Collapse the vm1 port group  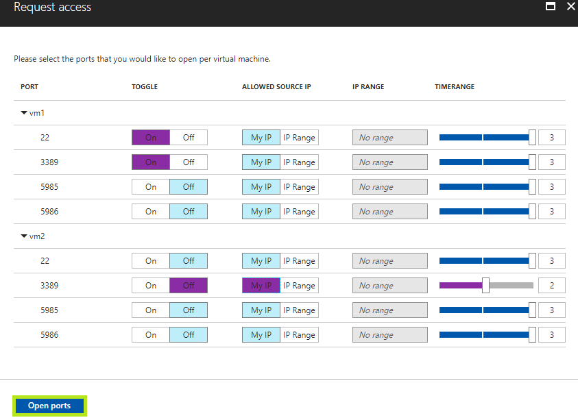[x=24, y=113]
